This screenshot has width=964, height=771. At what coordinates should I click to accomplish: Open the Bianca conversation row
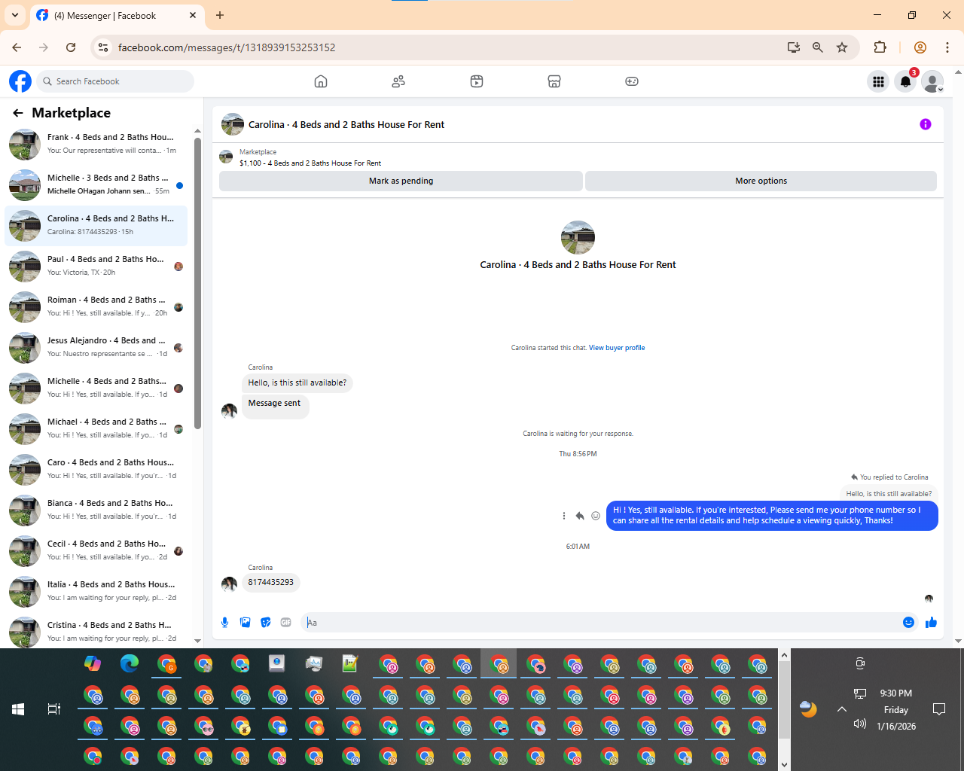[96, 510]
